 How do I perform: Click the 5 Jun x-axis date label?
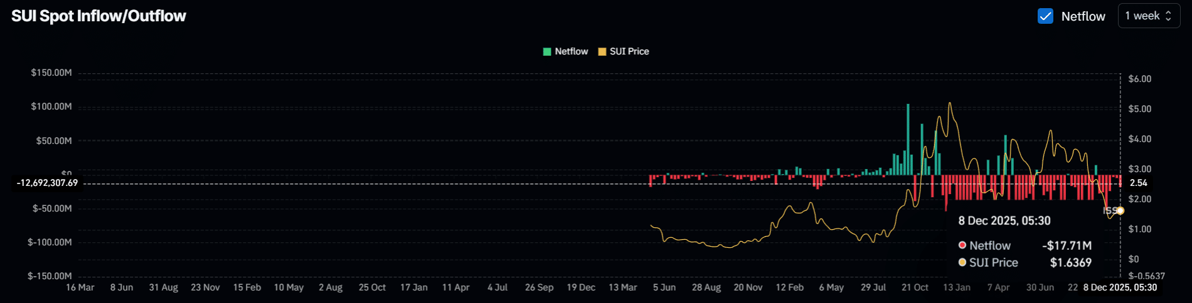[x=664, y=287]
